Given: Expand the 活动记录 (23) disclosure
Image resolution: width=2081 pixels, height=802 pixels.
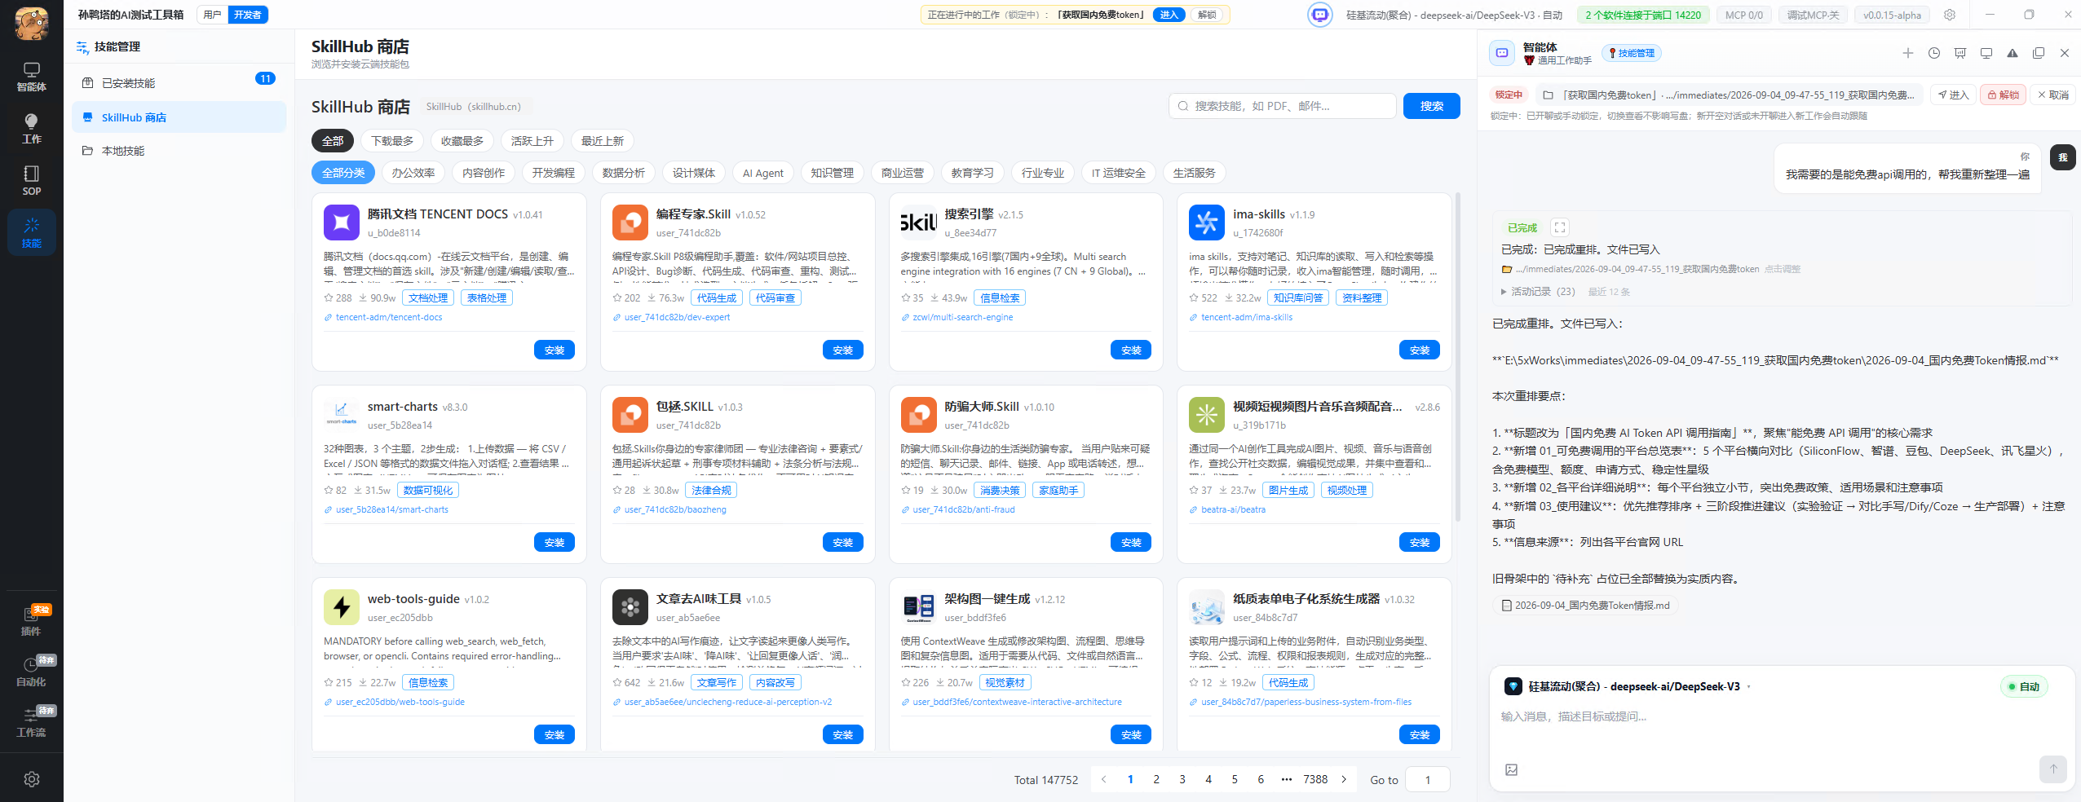Looking at the screenshot, I should [1539, 292].
